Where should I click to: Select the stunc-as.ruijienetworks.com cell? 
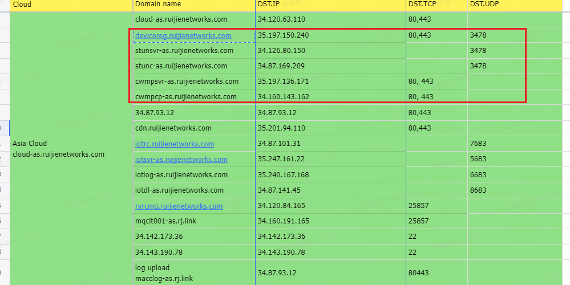pyautogui.click(x=194, y=66)
